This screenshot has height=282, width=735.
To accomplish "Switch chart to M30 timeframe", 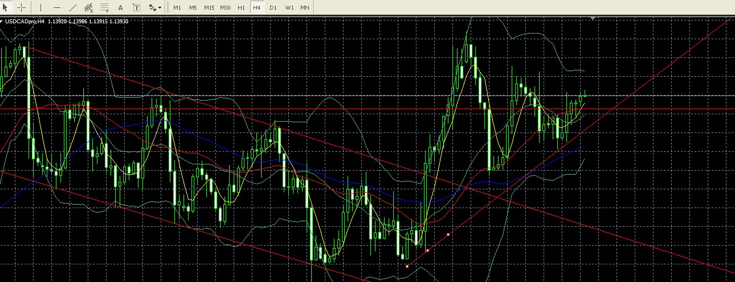I will (x=226, y=7).
